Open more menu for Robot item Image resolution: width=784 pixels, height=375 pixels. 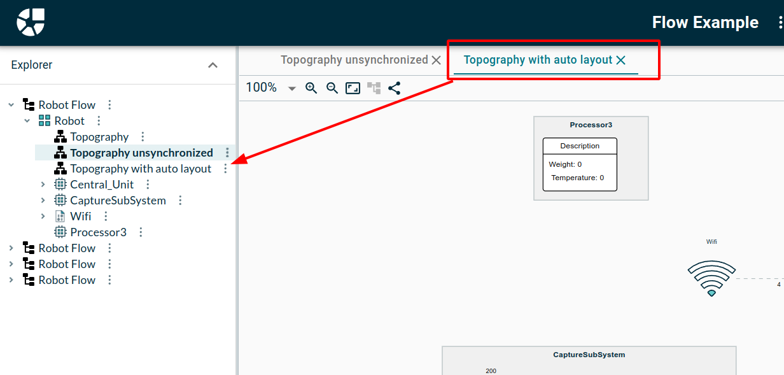click(x=99, y=121)
